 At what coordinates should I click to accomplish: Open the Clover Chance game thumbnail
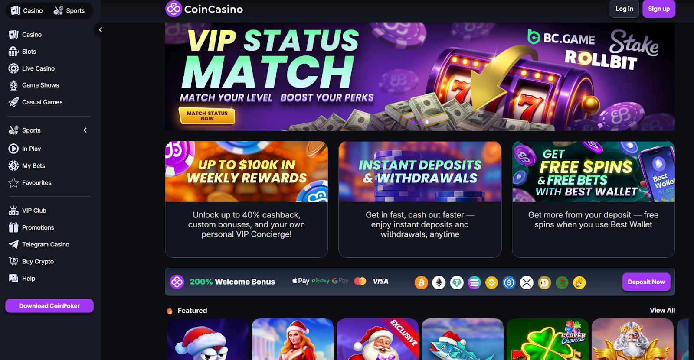coord(547,339)
